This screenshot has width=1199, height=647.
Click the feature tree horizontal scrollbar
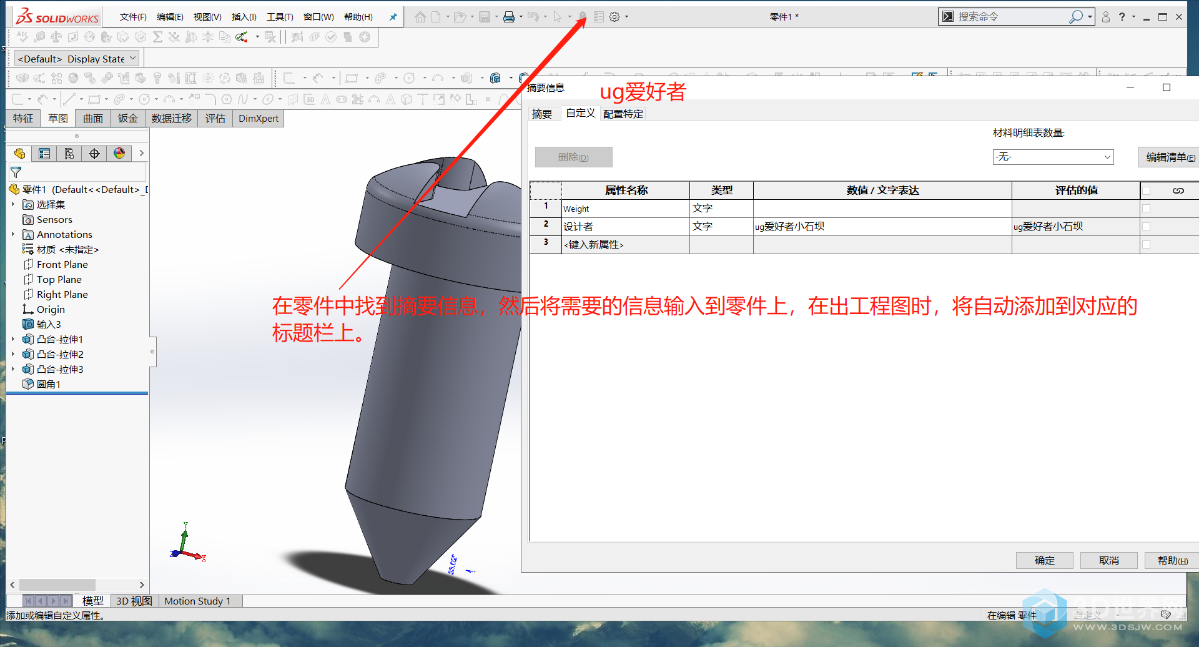point(78,585)
